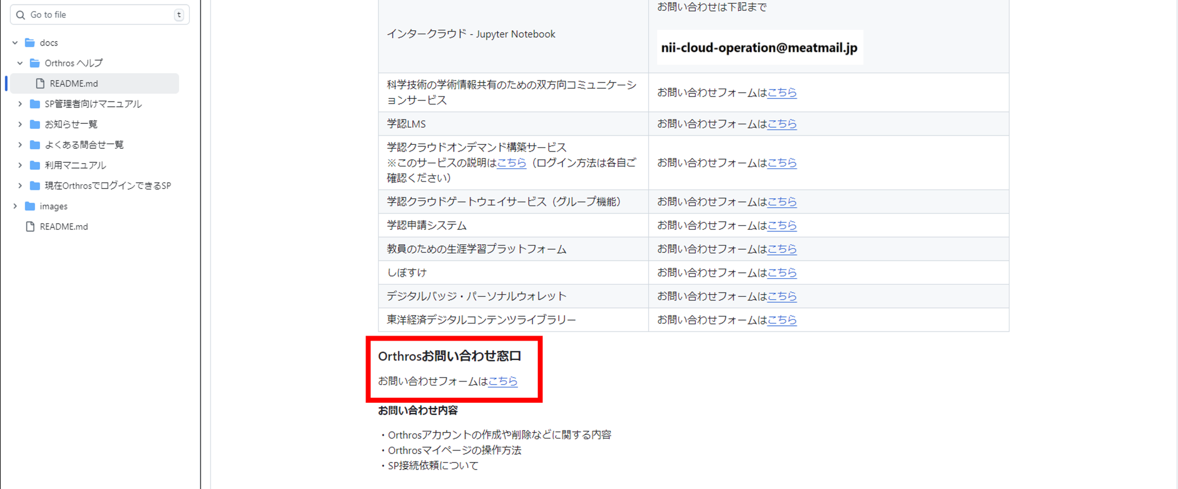Screen dimensions: 1178x489
Task: Collapse the docs folder chevron
Action: pos(15,43)
